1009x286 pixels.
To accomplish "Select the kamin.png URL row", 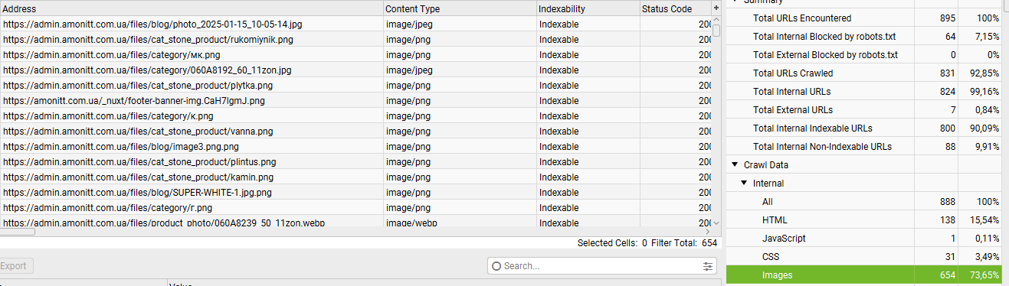I will (355, 177).
